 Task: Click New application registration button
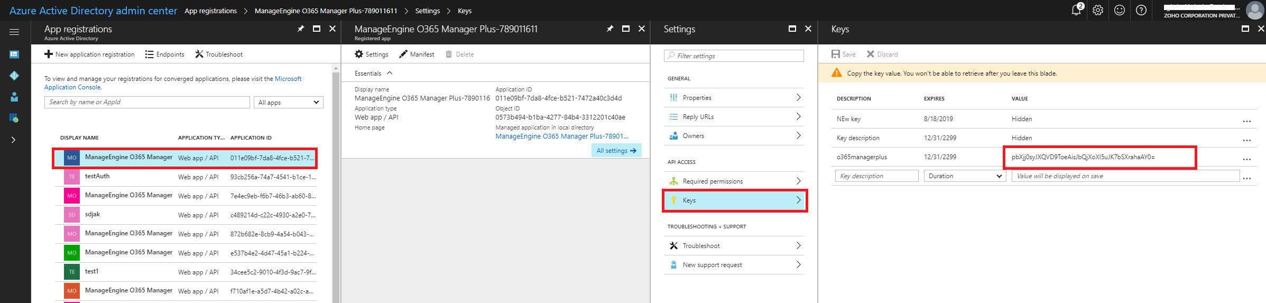(x=90, y=54)
